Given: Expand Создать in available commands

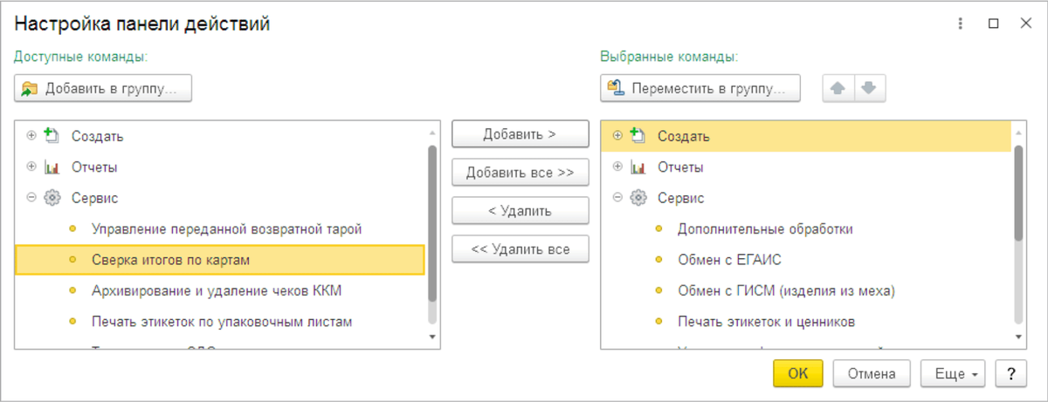Looking at the screenshot, I should [32, 136].
